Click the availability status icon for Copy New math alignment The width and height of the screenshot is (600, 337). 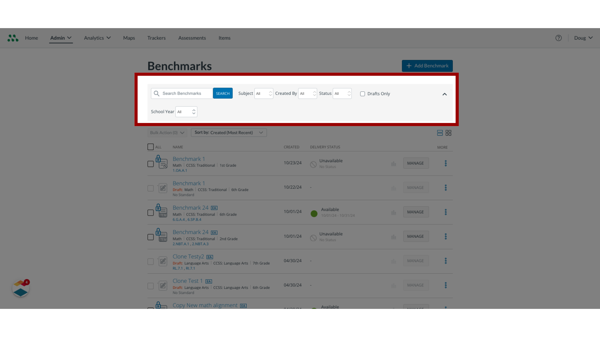point(314,308)
